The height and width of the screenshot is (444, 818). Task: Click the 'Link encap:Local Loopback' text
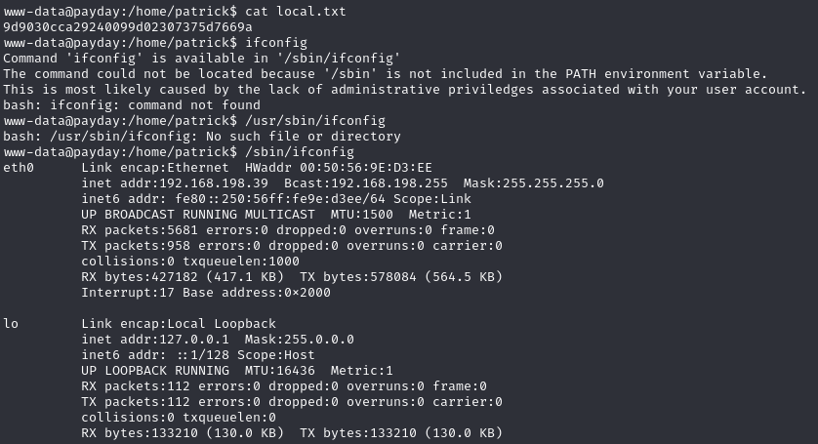[179, 324]
